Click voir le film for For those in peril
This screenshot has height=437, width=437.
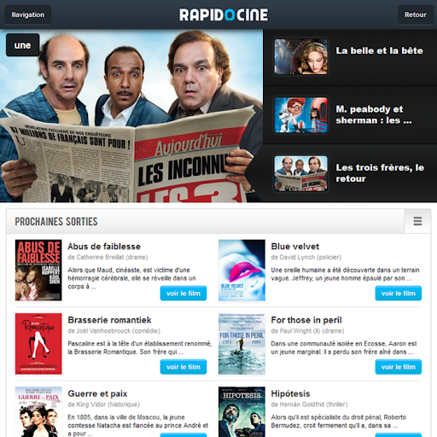tap(399, 367)
